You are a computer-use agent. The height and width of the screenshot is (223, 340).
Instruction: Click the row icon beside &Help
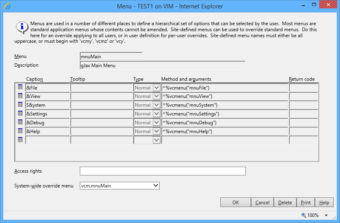(x=20, y=131)
